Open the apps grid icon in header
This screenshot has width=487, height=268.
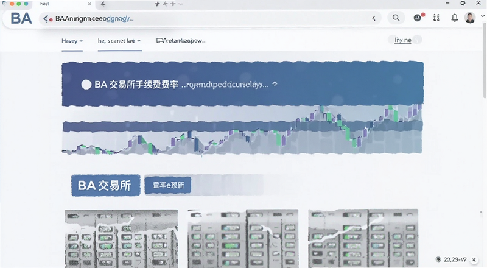click(x=436, y=18)
